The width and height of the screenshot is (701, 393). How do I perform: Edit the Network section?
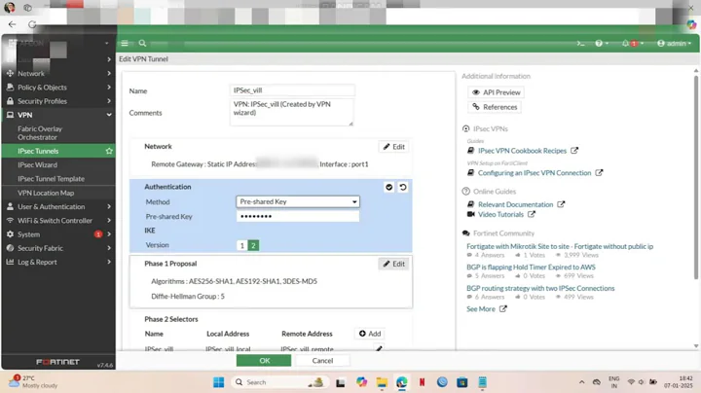[394, 147]
